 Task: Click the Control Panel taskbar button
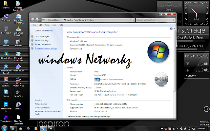pyautogui.click(x=44, y=129)
